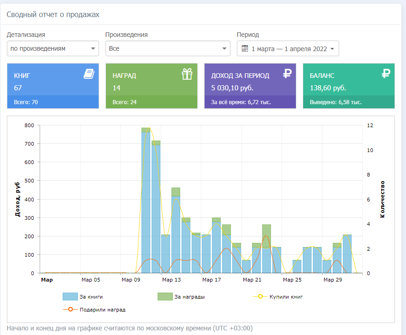Open the period picker '1 марта — 1 апреля 2022'
Viewport: 406px width, 335px height.
click(x=288, y=49)
